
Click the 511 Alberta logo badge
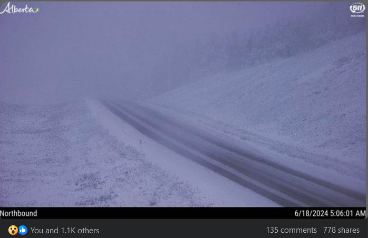pyautogui.click(x=357, y=8)
